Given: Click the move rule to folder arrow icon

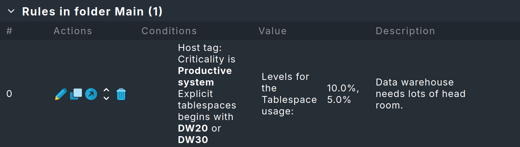Looking at the screenshot, I should (91, 94).
